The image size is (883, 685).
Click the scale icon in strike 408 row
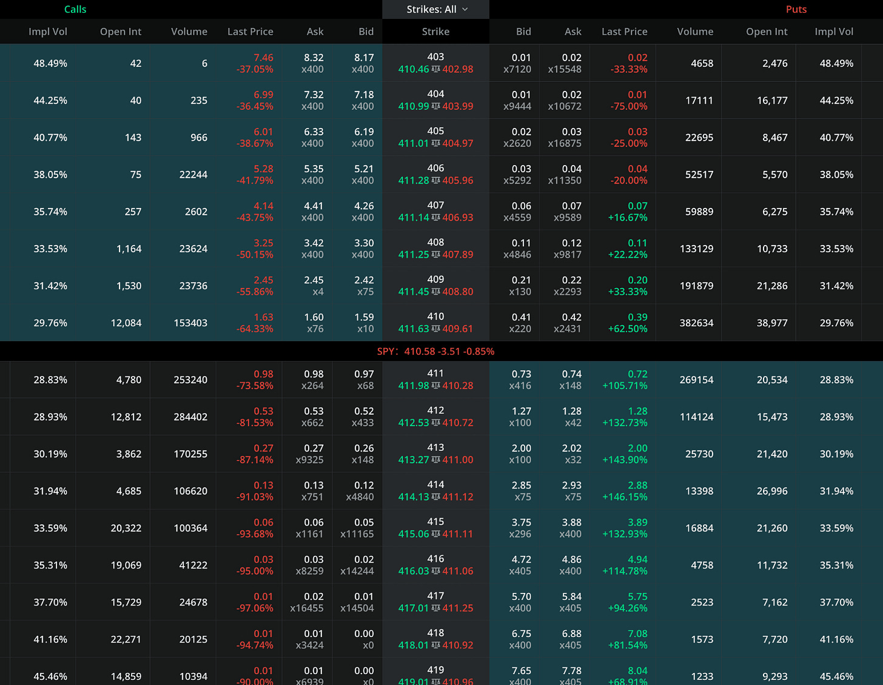click(x=435, y=254)
